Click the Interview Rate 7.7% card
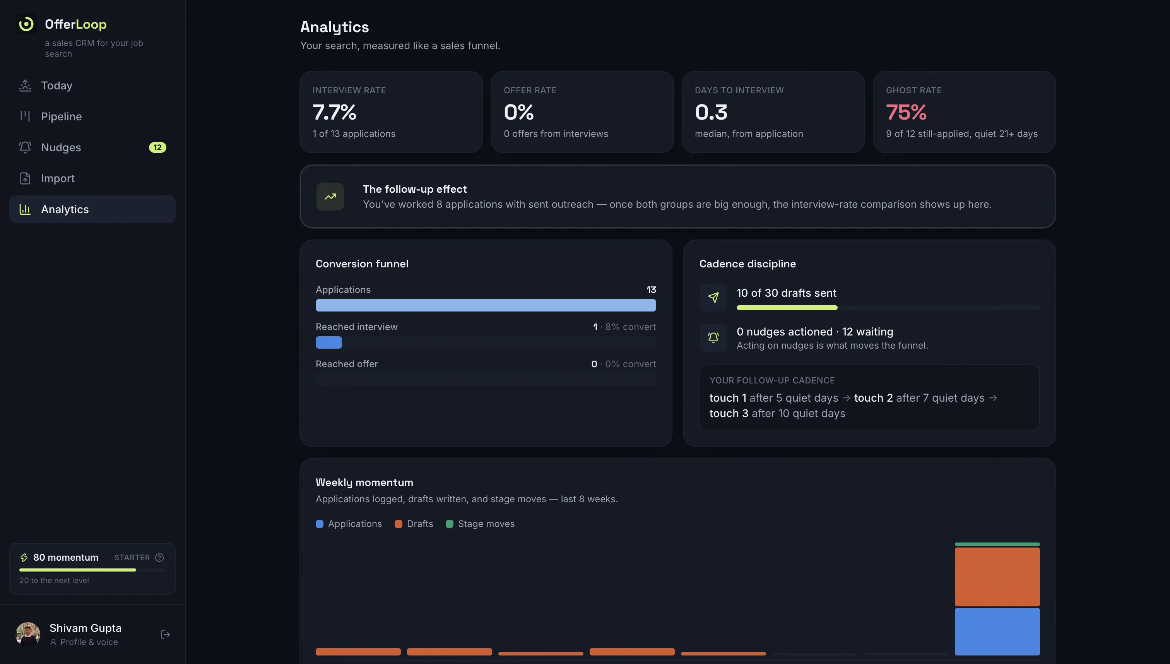Screen dimensions: 1170x664 tap(391, 112)
